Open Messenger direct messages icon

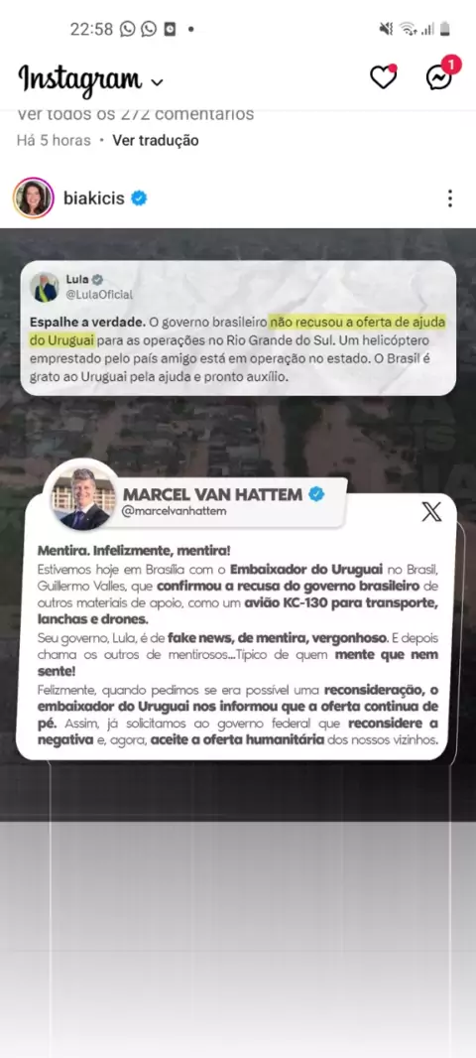[x=439, y=76]
